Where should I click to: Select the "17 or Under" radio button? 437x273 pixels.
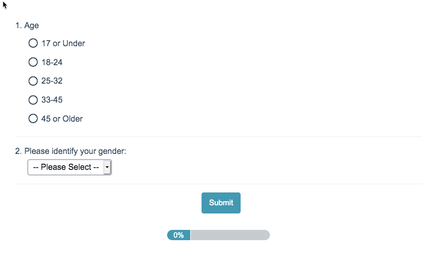(x=33, y=43)
